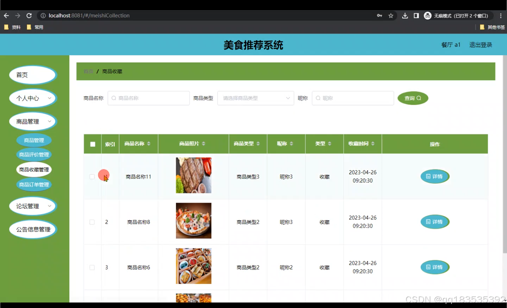Screen dimensions: 507x308
Task: Sort table by 收藏时间 column
Action: (373, 144)
